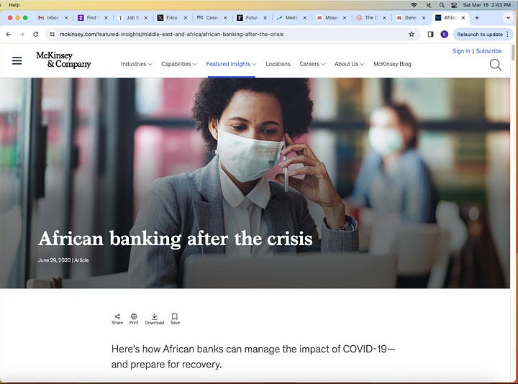
Task: Bookmark this page with the star icon
Action: click(x=412, y=35)
